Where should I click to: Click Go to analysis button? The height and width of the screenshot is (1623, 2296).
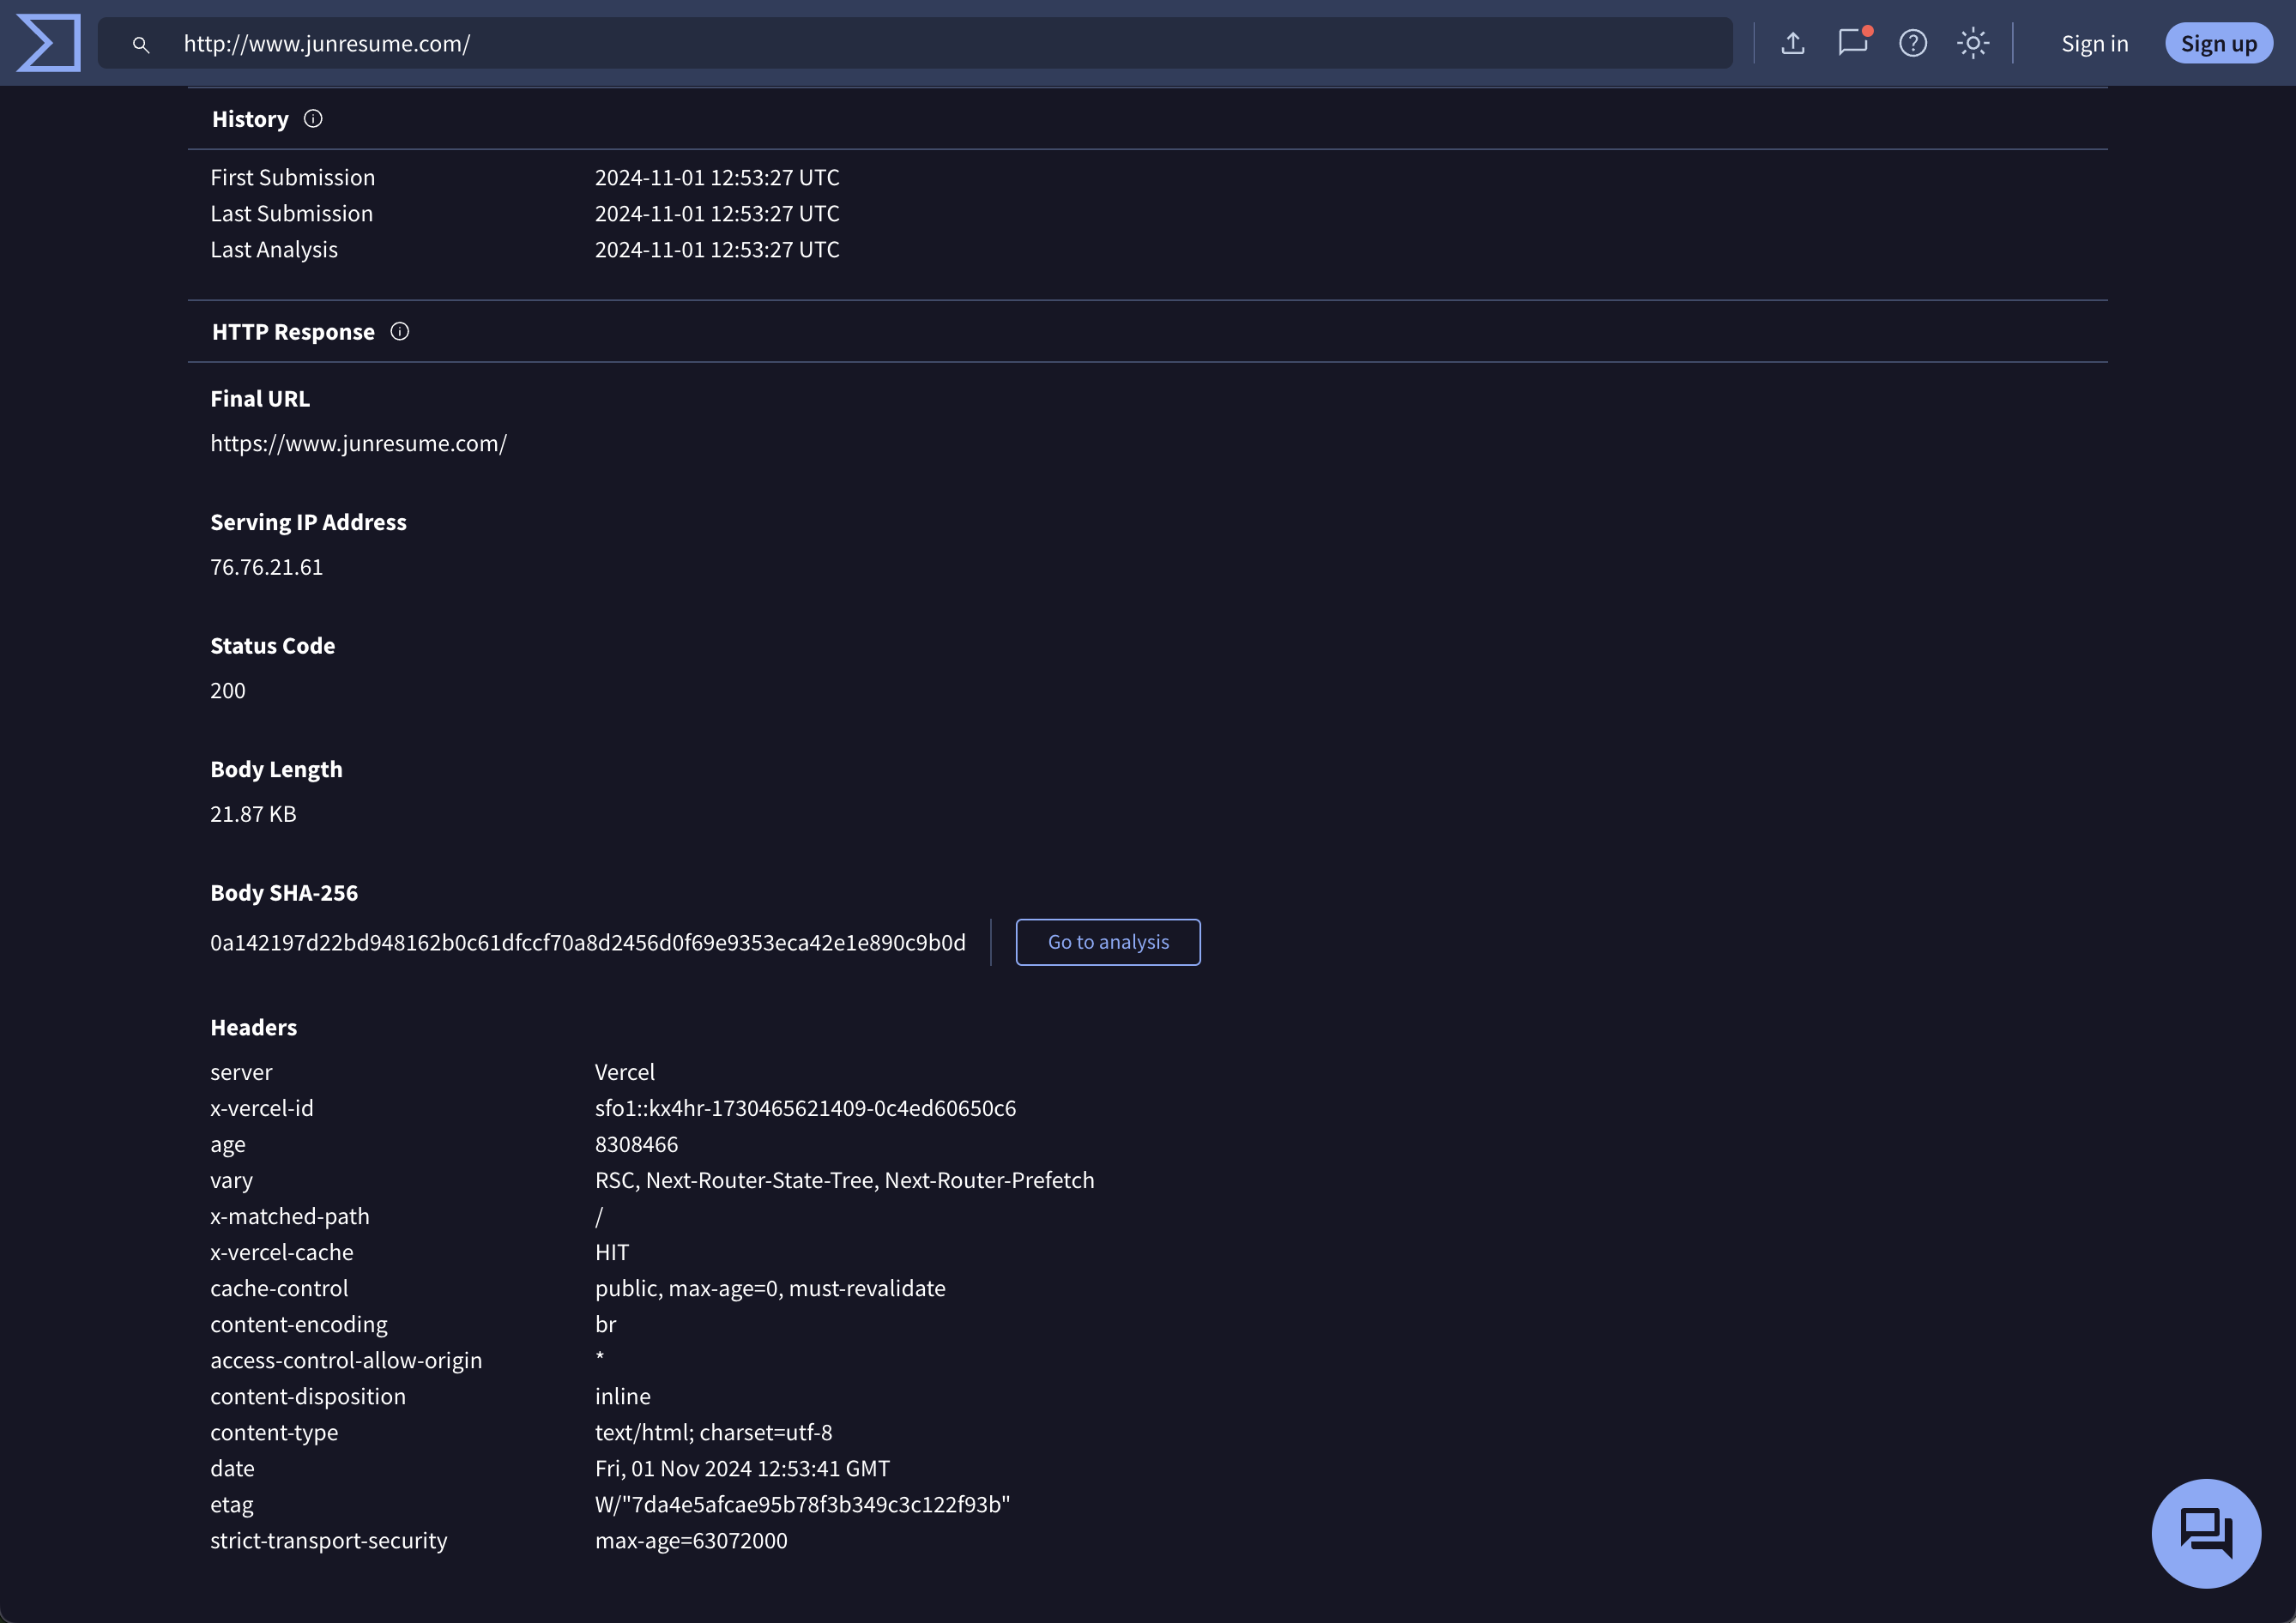click(x=1107, y=942)
